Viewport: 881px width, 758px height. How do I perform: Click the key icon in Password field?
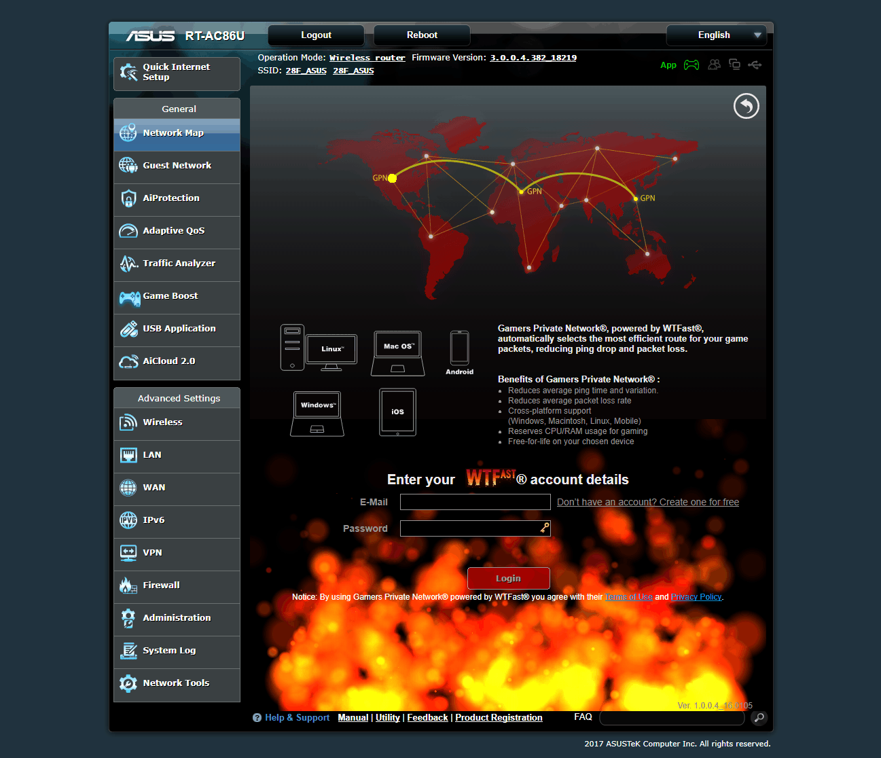545,528
